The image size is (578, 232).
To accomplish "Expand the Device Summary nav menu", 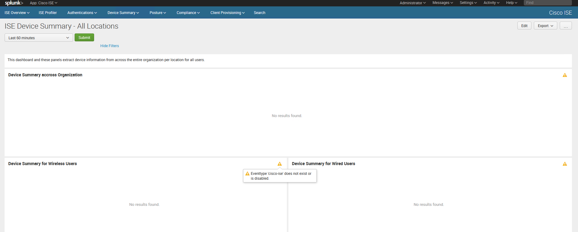I will (x=123, y=13).
